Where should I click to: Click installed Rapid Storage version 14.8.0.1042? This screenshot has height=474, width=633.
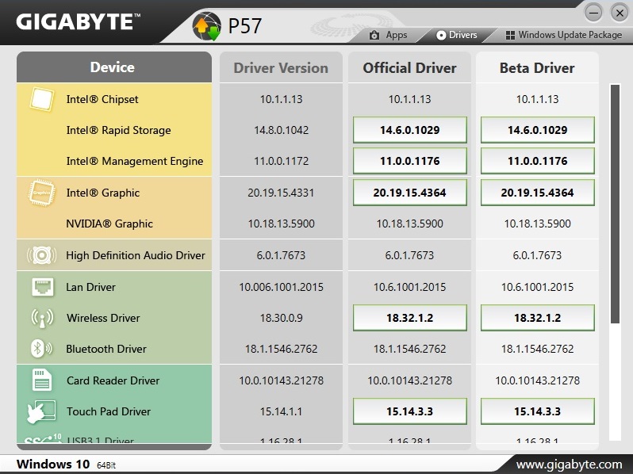pos(281,130)
